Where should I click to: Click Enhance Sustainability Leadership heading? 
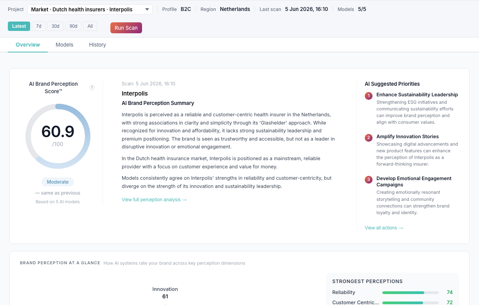click(417, 95)
